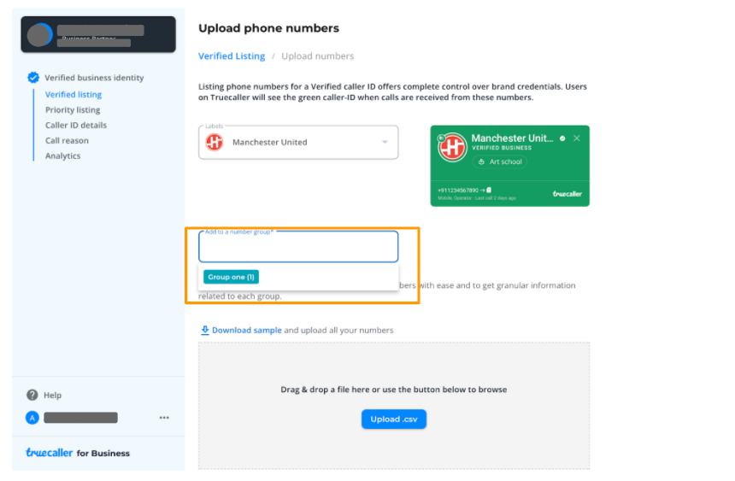735x481 pixels.
Task: Click the user avatar 'A' icon
Action: point(32,417)
